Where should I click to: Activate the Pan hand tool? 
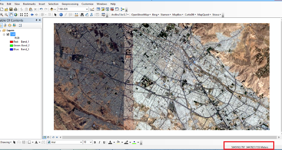11,15
